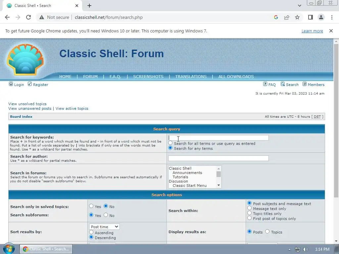Open View active topics
339x254 pixels.
point(72,108)
